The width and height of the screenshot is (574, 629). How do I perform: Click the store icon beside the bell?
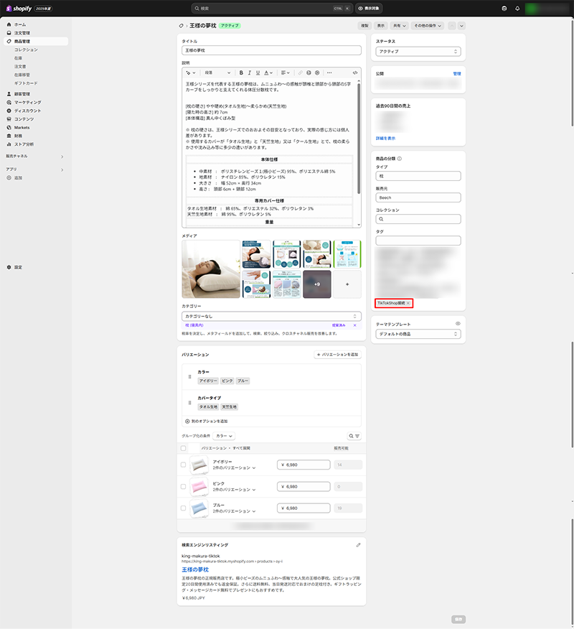[504, 9]
